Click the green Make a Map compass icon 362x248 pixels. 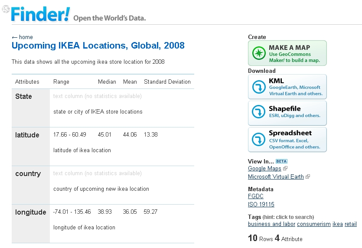point(258,53)
